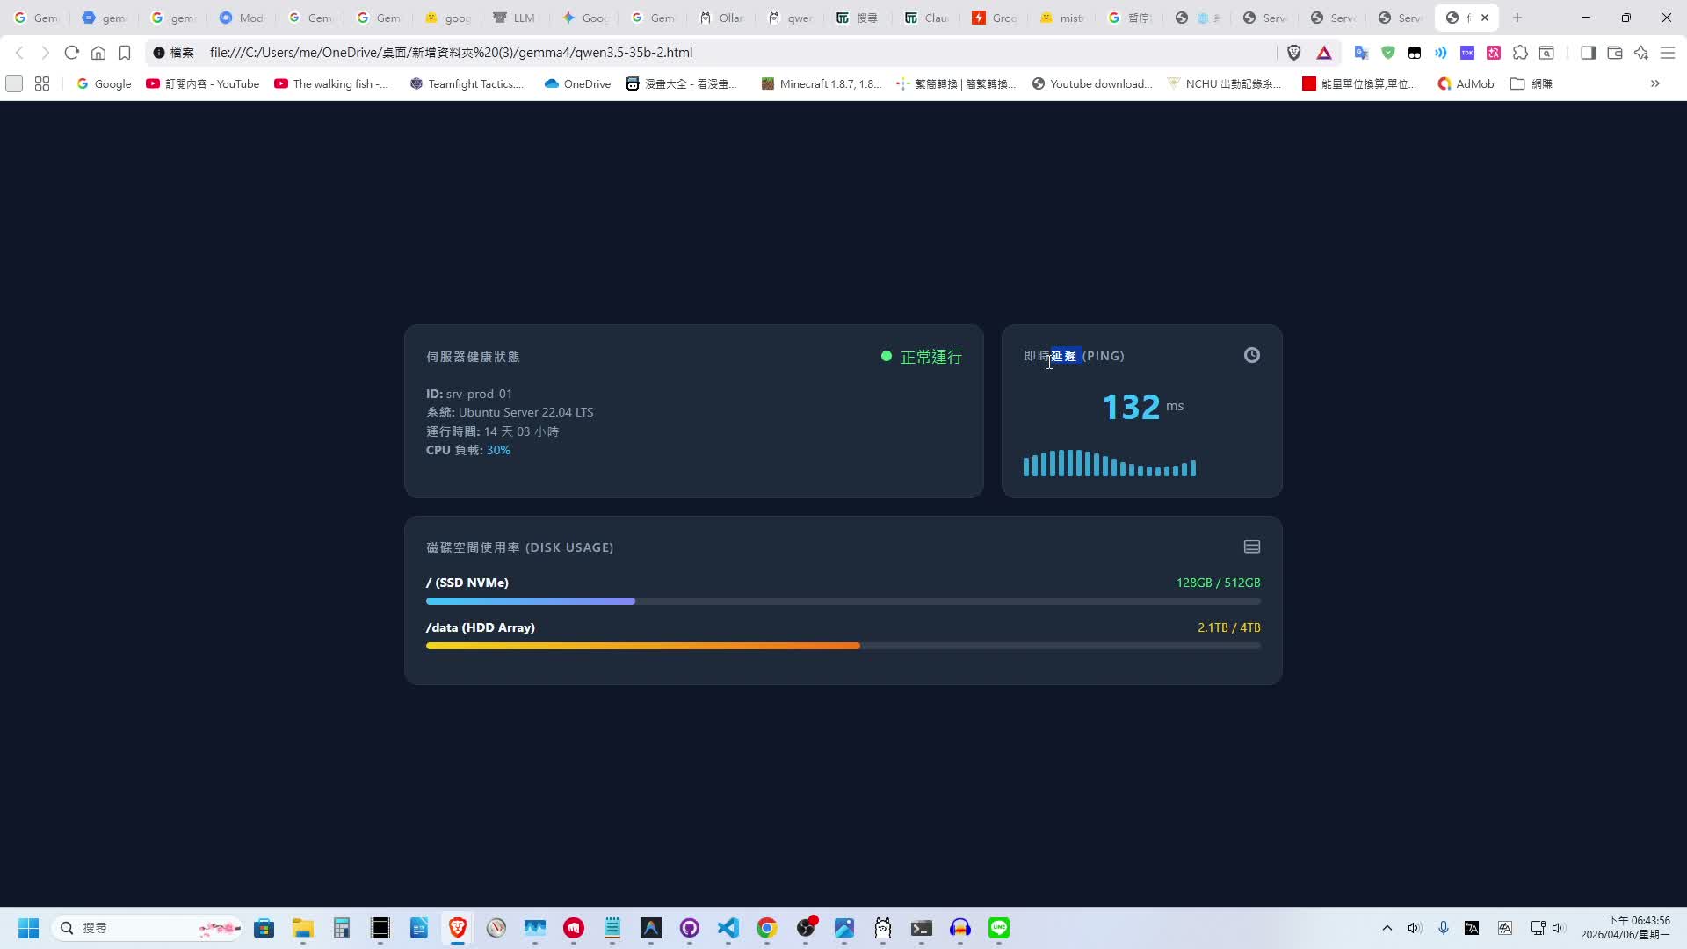
Task: Open the Brave Shields icon in address bar
Action: 1294,53
